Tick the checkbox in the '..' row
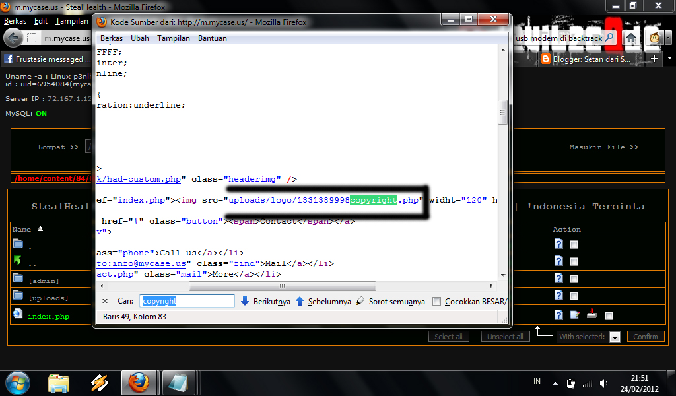Image resolution: width=676 pixels, height=396 pixels. click(x=574, y=261)
